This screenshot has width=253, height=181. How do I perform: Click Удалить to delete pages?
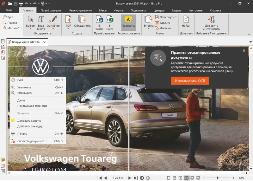click(163, 23)
